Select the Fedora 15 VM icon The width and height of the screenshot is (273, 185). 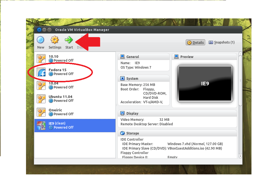coord(41,72)
